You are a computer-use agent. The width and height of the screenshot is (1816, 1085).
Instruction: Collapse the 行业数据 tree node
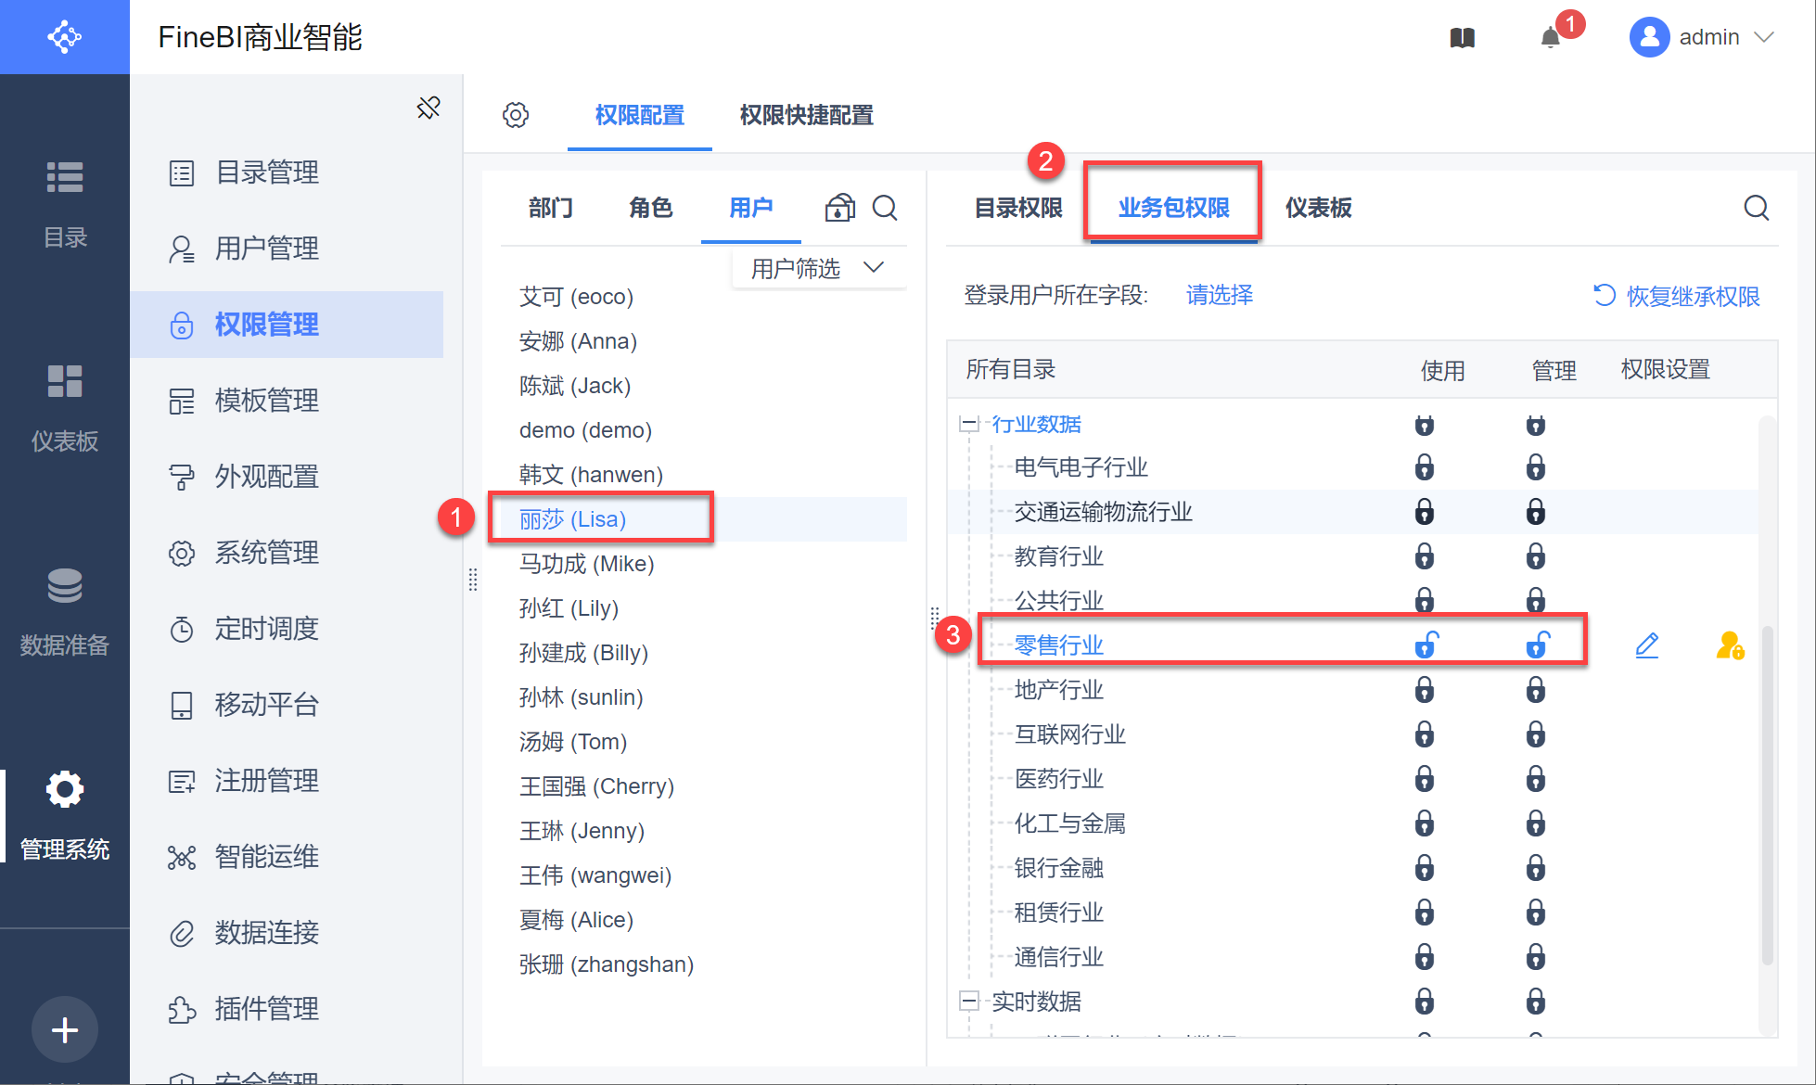click(969, 424)
